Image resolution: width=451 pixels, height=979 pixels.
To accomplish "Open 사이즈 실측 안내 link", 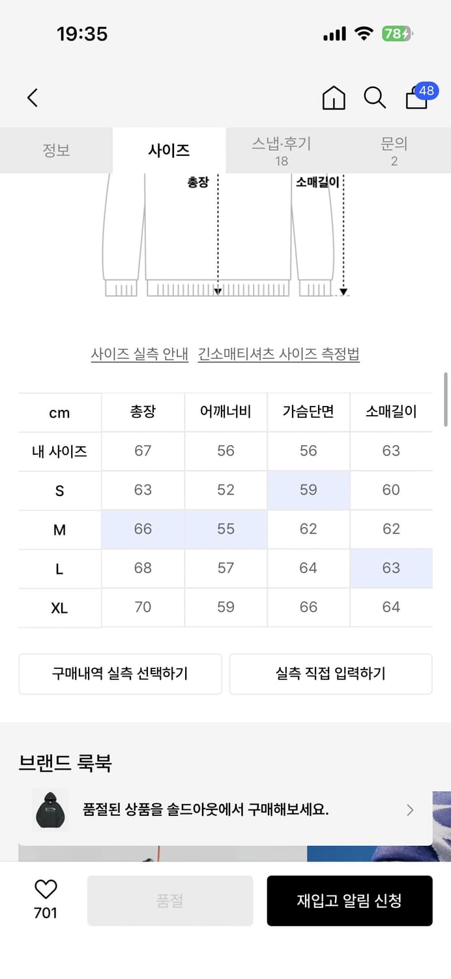I will [x=139, y=354].
